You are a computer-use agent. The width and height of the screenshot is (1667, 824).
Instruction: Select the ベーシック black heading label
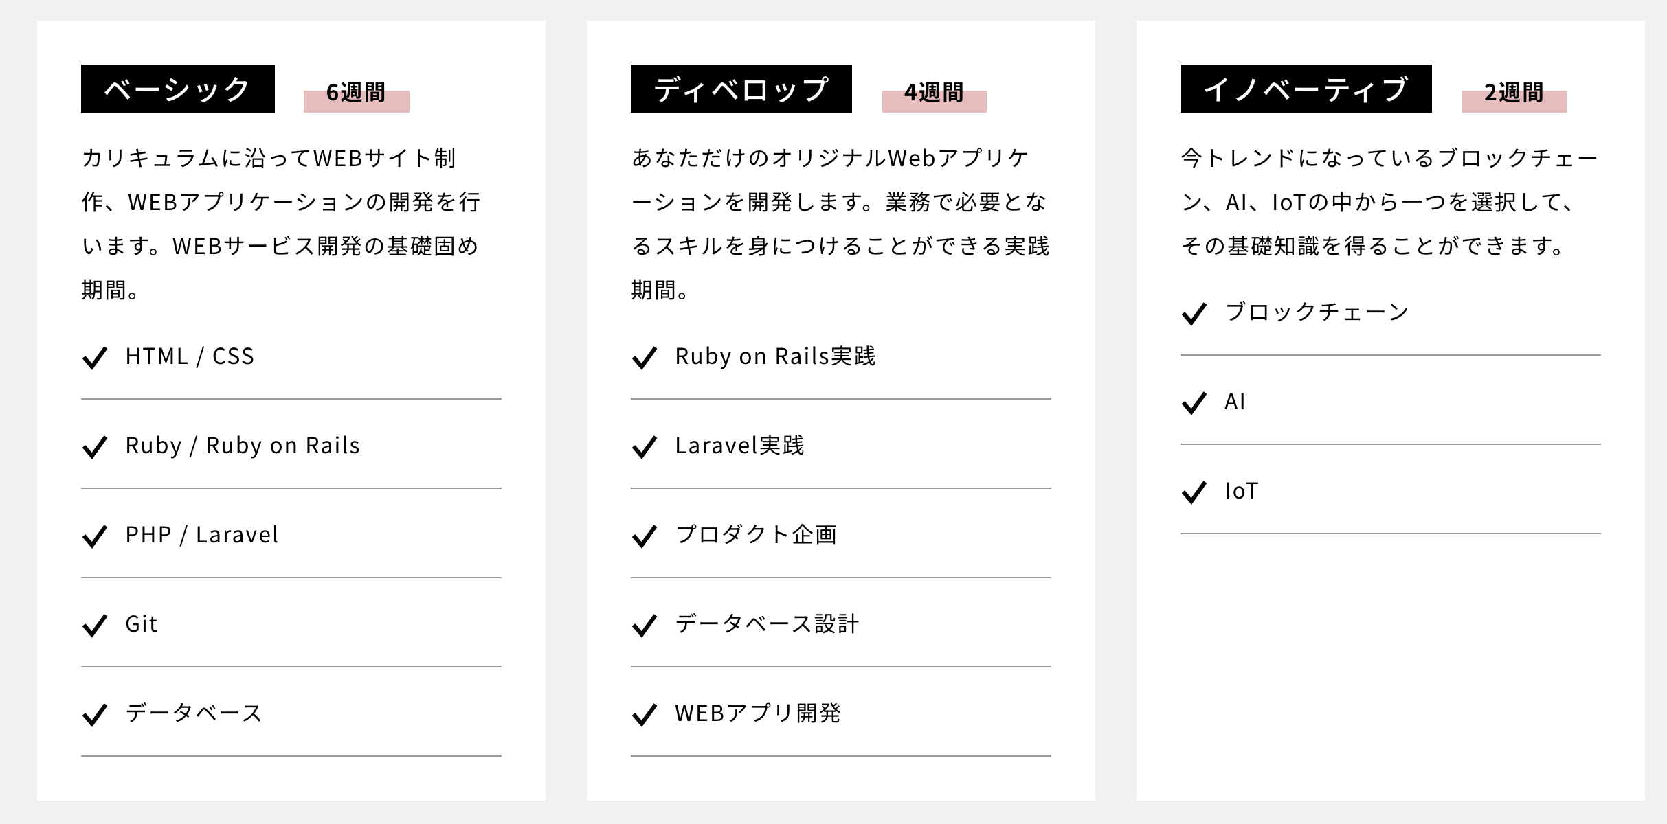coord(178,89)
